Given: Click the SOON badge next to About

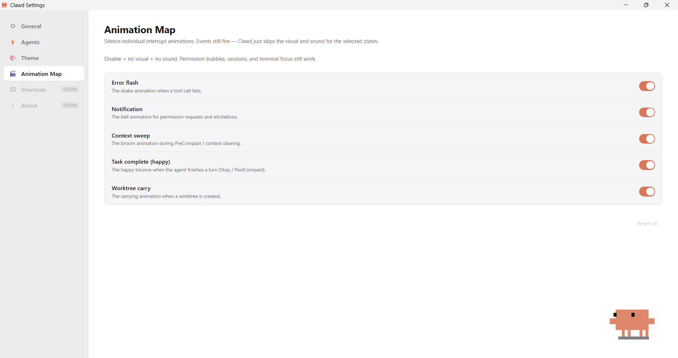Looking at the screenshot, I should tap(70, 105).
